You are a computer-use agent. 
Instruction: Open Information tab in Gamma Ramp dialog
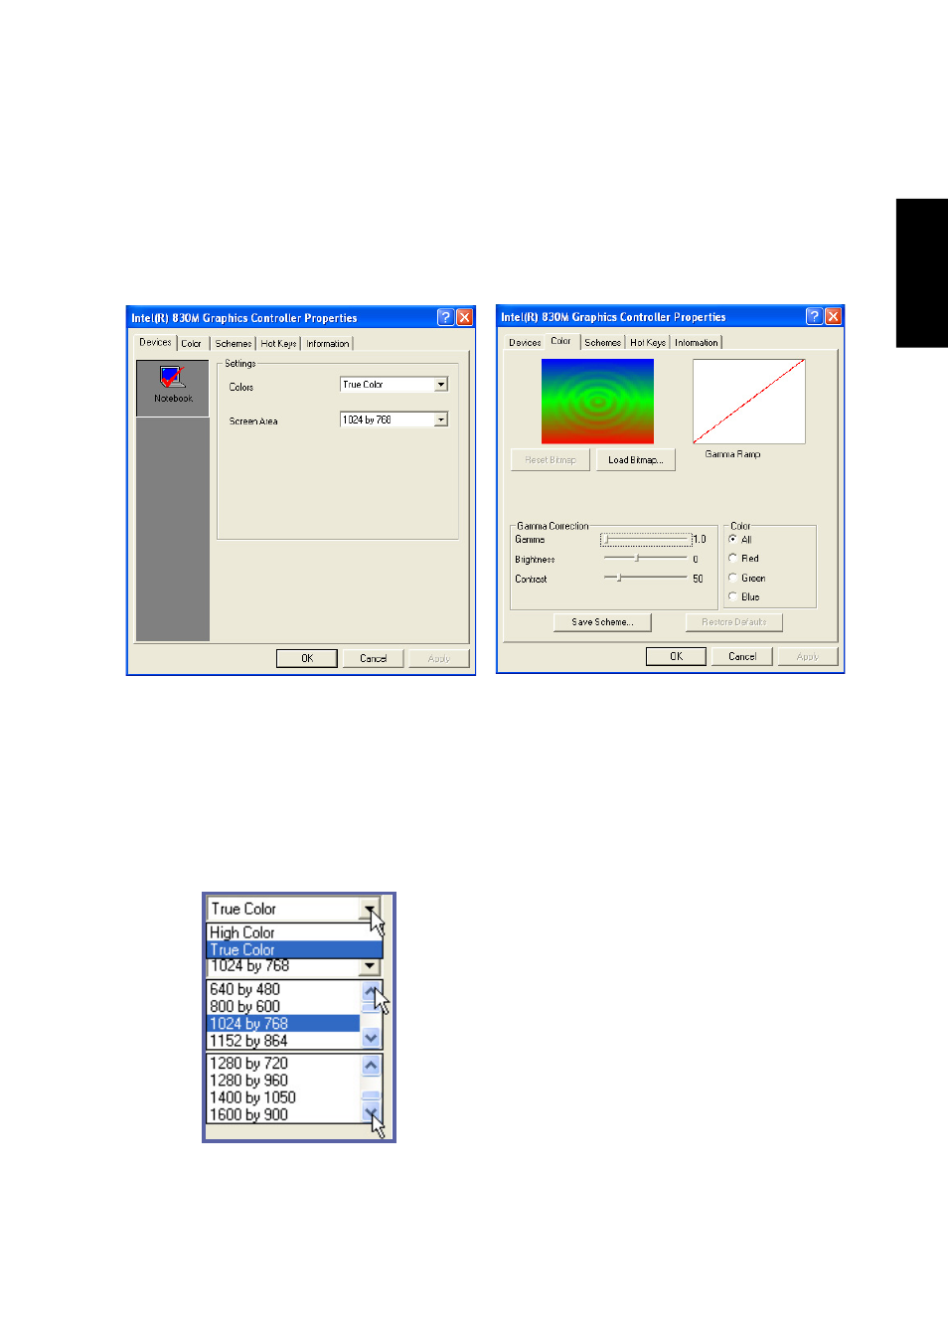click(x=697, y=342)
